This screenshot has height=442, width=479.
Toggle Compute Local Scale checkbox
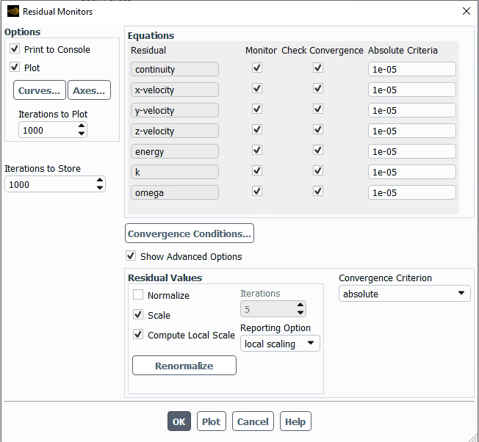(x=138, y=335)
